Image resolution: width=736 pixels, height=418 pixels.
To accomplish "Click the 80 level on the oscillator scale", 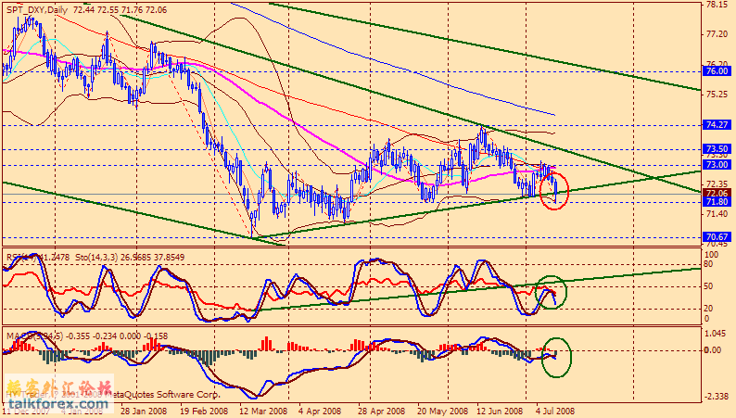I will point(710,264).
